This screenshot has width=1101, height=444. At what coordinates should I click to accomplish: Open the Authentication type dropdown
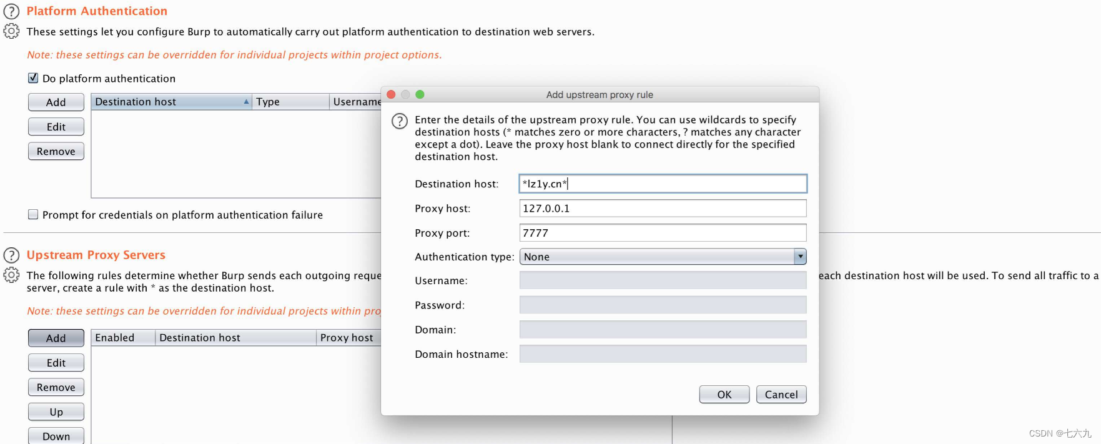pyautogui.click(x=663, y=257)
